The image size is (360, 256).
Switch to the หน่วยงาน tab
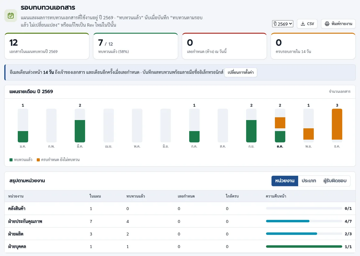pyautogui.click(x=285, y=181)
